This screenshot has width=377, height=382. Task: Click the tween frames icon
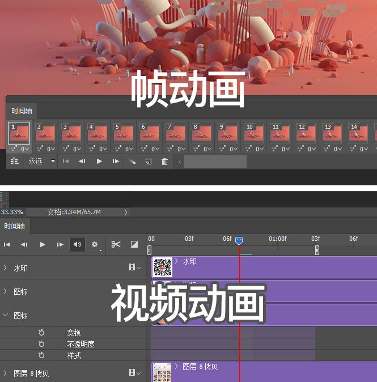tap(132, 162)
